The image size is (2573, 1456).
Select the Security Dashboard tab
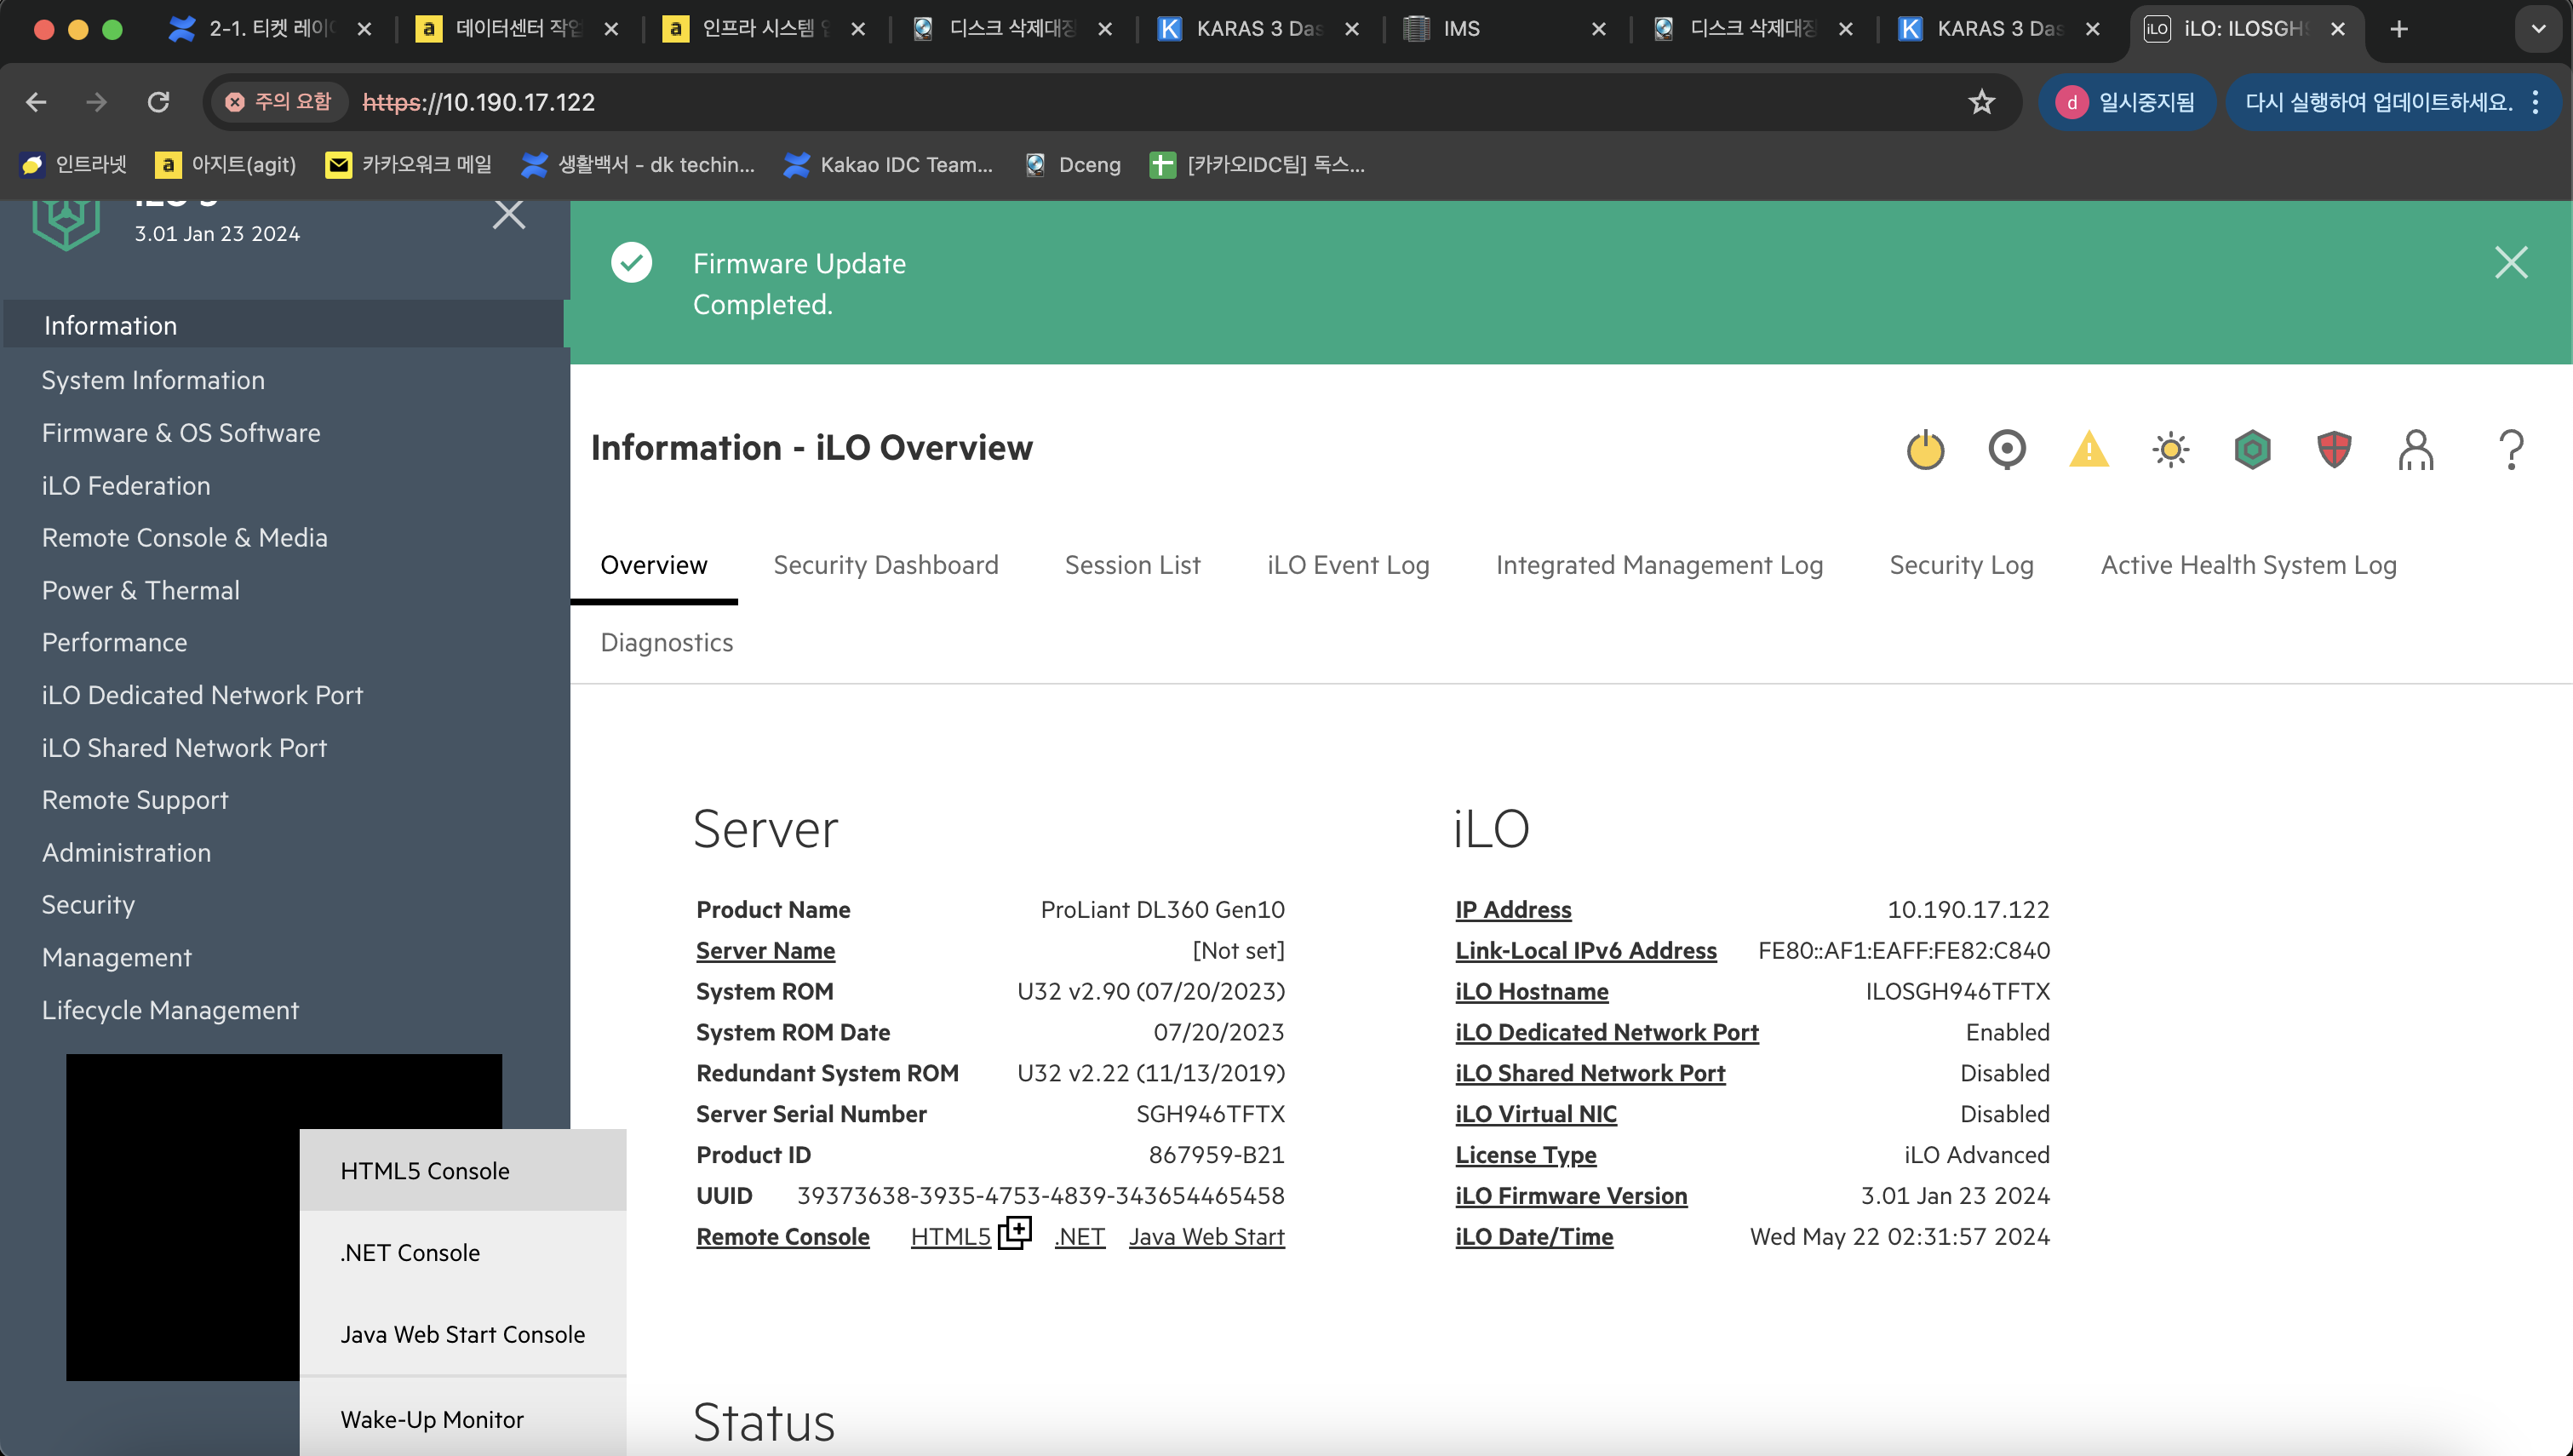click(x=885, y=565)
